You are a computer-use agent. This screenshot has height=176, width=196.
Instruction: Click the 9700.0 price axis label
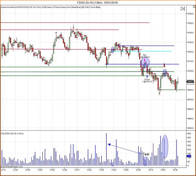(x=190, y=71)
